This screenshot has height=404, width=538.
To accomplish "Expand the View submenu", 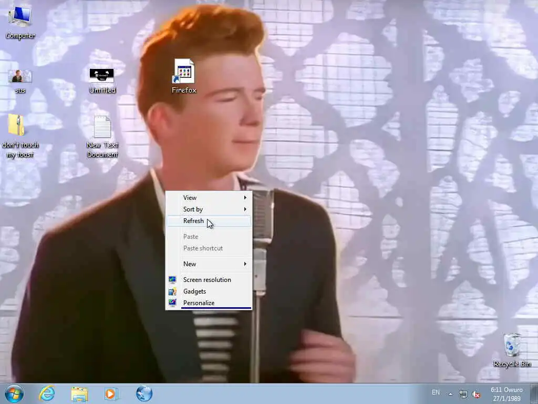I will [x=209, y=198].
